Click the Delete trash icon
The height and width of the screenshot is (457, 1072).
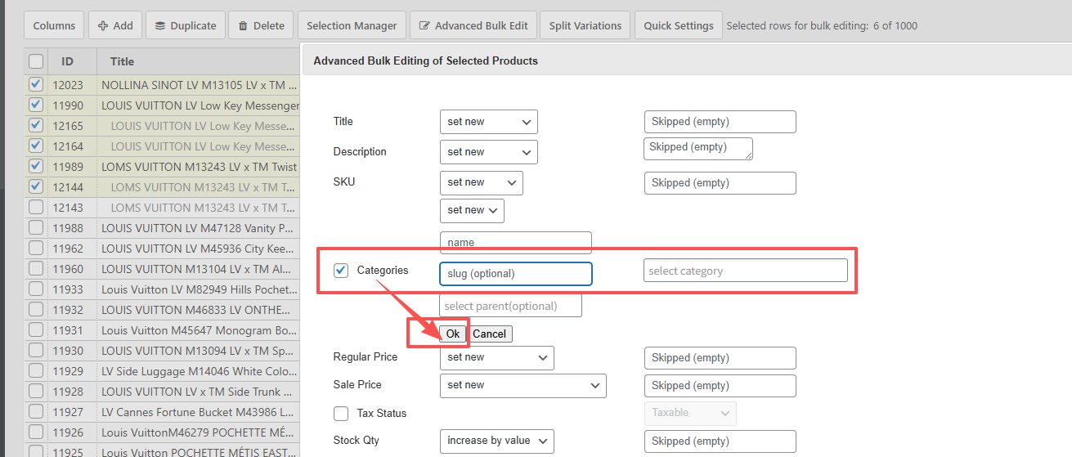coord(243,25)
